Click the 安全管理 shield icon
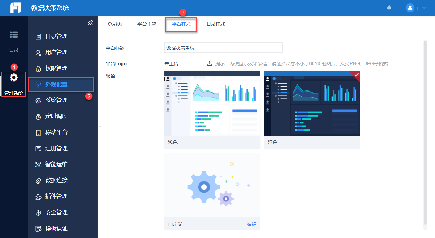The image size is (435, 238). (x=38, y=213)
